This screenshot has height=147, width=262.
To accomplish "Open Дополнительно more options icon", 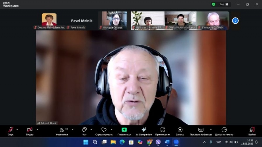I will [x=224, y=130].
